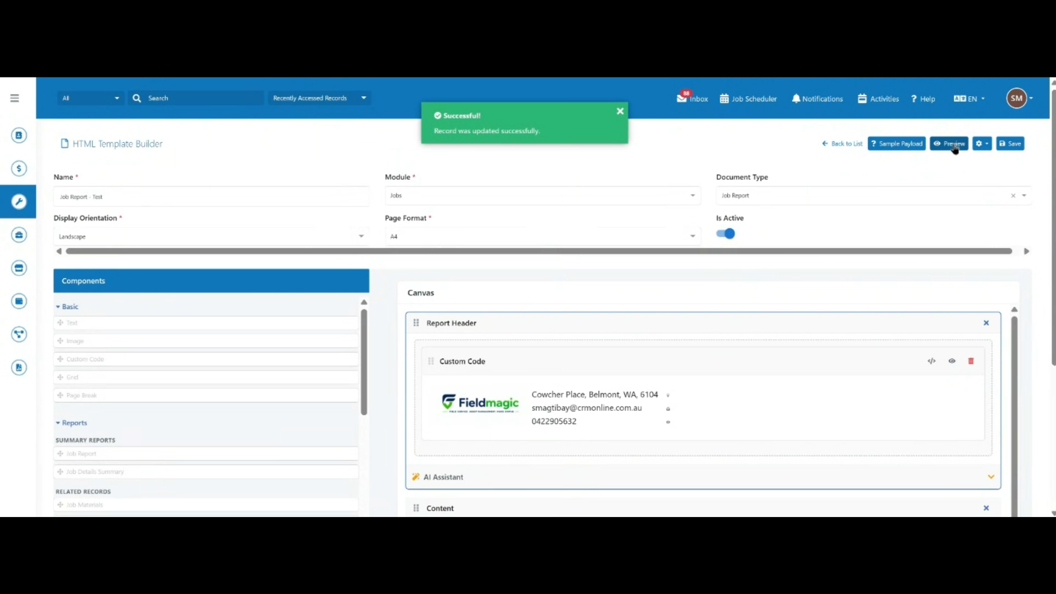Select the Job Details Summary component
The image size is (1056, 594).
click(206, 472)
